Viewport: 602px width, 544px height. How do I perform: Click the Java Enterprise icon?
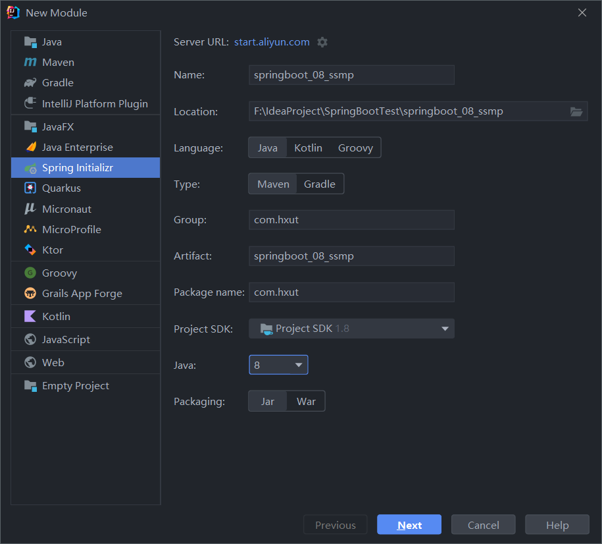point(30,147)
